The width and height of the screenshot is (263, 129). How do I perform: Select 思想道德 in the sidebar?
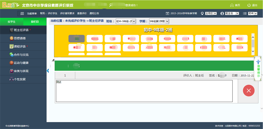pyautogui.click(x=23, y=38)
